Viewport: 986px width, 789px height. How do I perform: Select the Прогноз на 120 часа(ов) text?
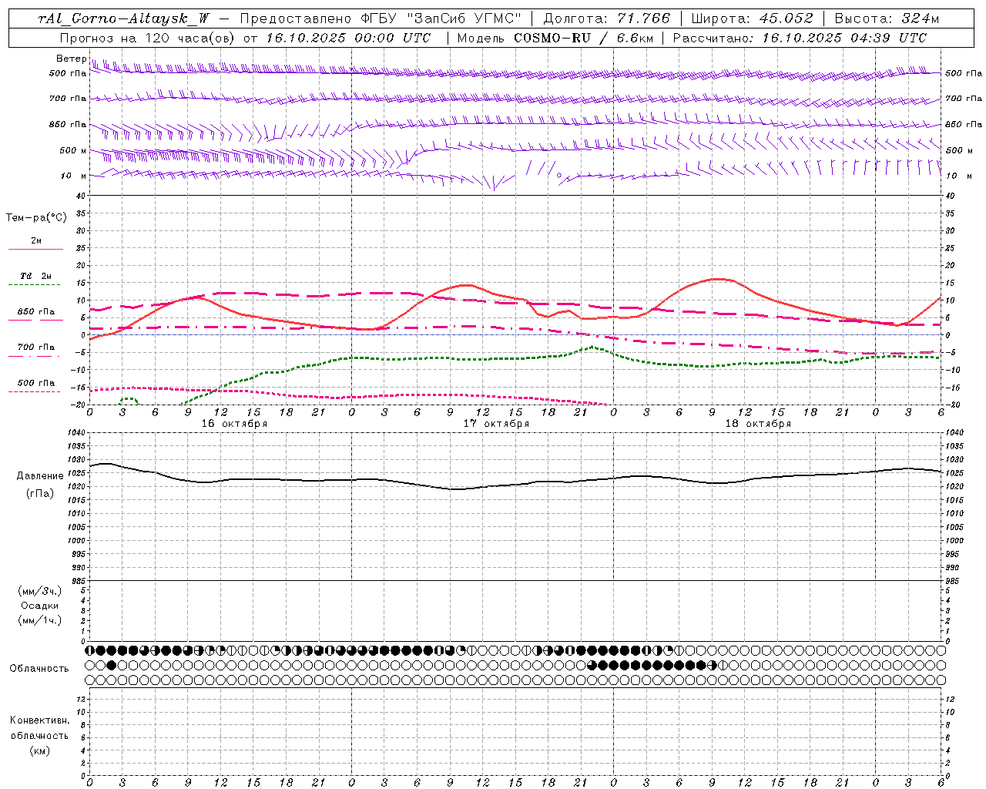(x=149, y=38)
